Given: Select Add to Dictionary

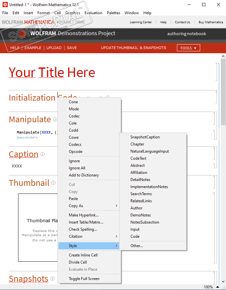Looking at the screenshot, I should coord(89,175).
